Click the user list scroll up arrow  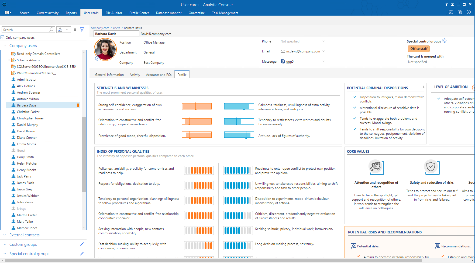point(84,53)
